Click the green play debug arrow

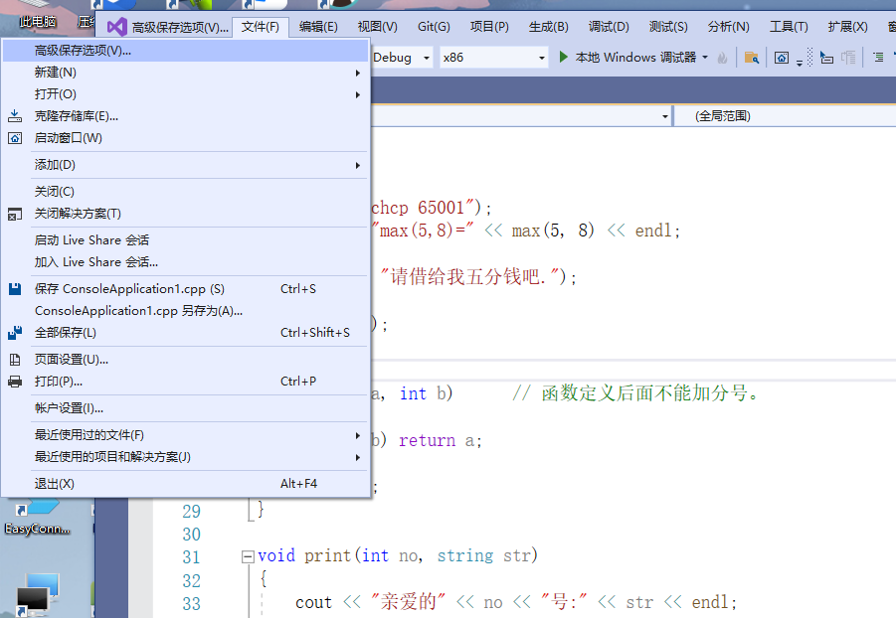[x=564, y=57]
